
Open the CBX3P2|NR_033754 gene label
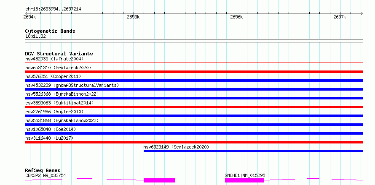point(46,176)
